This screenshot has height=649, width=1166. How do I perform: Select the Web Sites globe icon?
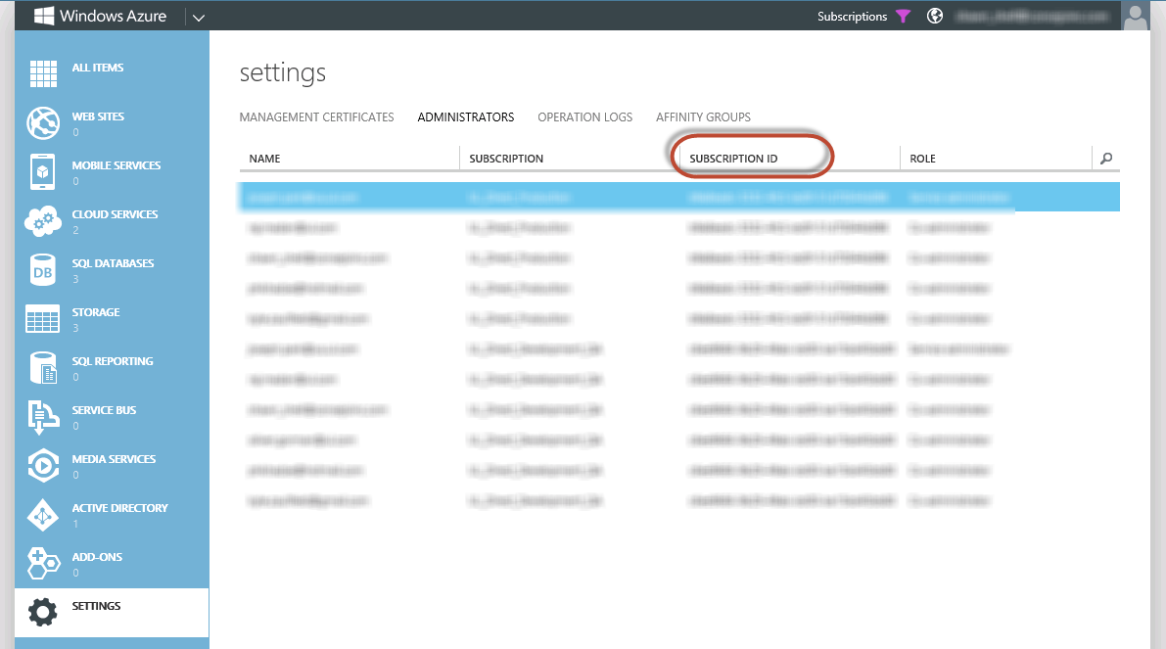tap(43, 122)
